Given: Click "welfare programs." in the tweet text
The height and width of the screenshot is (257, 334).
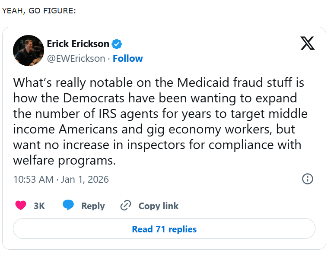Looking at the screenshot, I should click(65, 160).
